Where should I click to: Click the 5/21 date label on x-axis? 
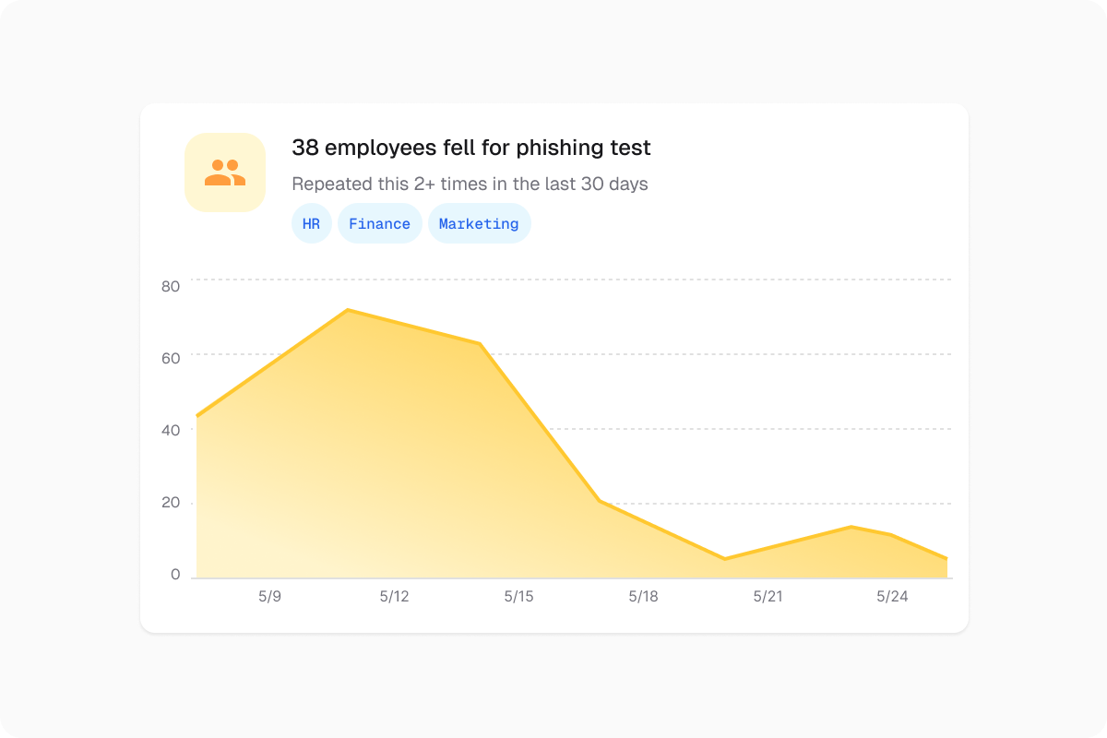[768, 597]
